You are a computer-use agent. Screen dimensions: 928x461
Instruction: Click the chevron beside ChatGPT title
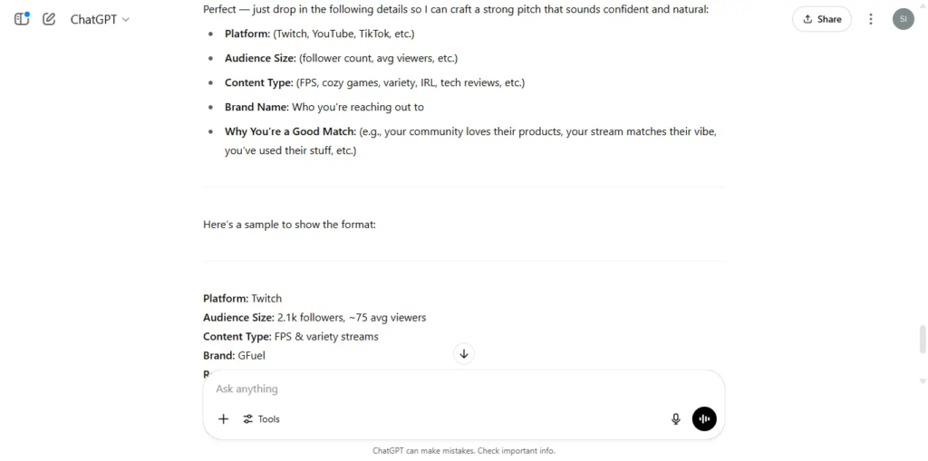(125, 20)
